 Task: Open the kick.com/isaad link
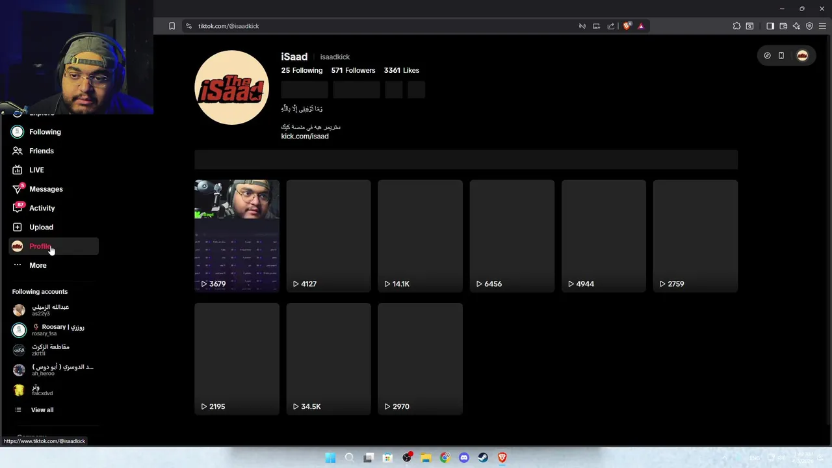[x=305, y=136]
